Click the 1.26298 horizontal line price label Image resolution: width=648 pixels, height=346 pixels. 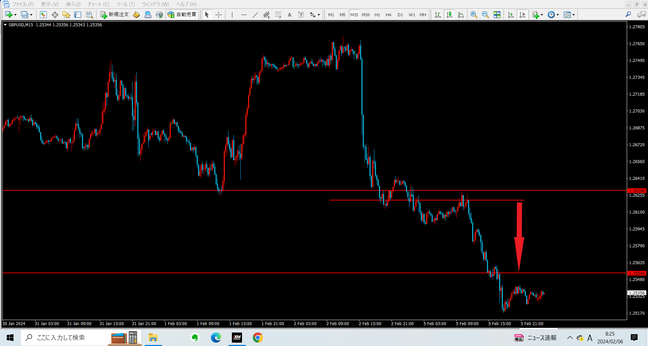[x=637, y=191]
